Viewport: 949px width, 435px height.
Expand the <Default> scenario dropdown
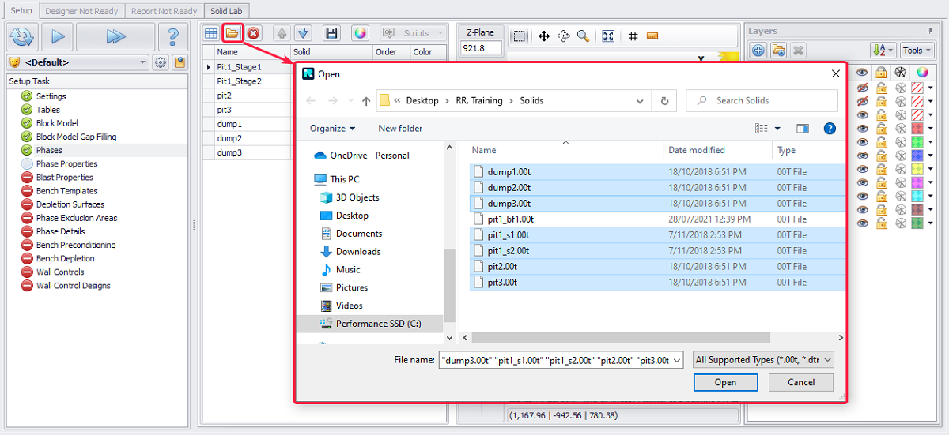[143, 62]
